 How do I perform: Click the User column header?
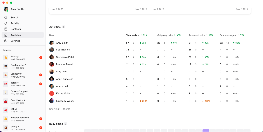(52, 35)
